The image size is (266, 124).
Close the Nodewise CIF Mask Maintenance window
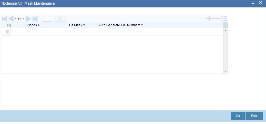pos(261,3)
